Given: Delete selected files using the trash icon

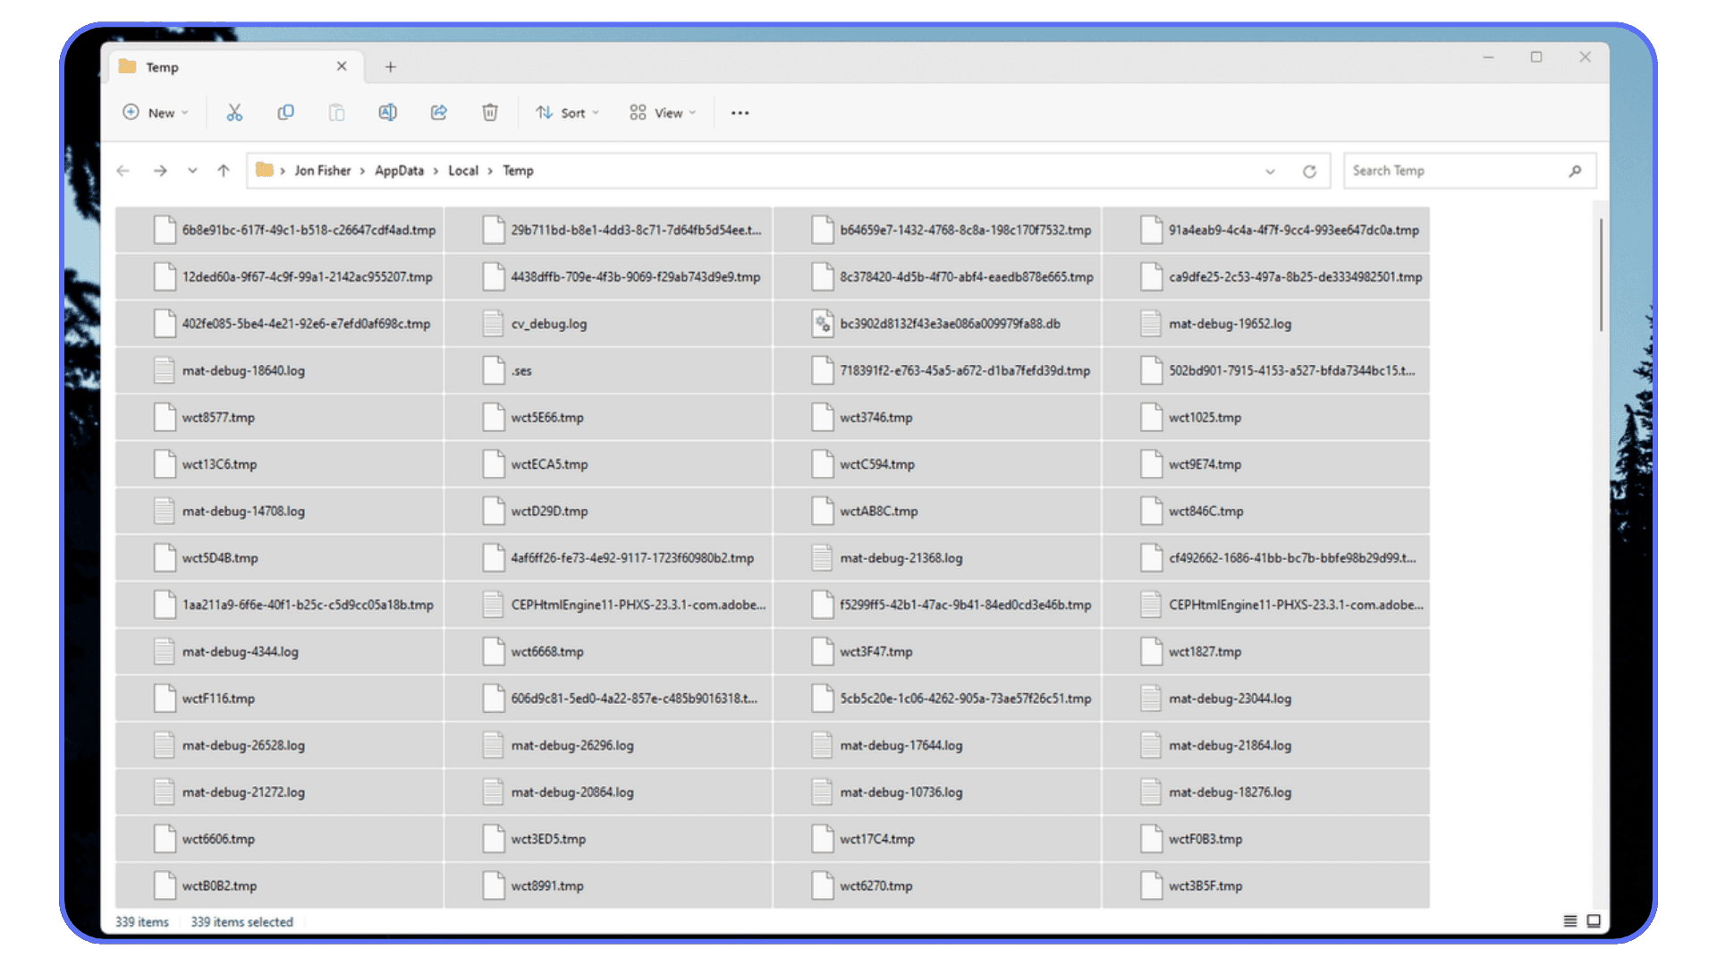Looking at the screenshot, I should (489, 112).
